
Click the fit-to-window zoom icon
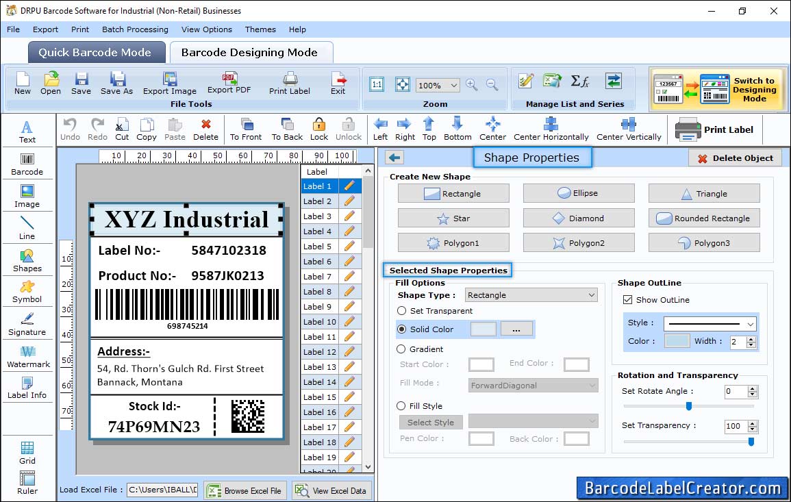[403, 85]
